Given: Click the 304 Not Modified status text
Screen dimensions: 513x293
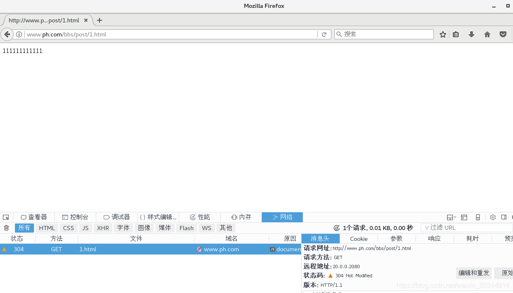Looking at the screenshot, I should [x=354, y=276].
